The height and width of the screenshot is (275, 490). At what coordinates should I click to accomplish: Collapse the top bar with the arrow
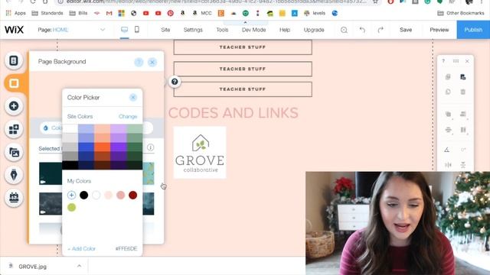click(245, 22)
